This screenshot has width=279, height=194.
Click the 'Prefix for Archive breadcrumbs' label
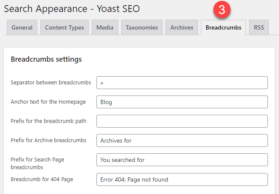point(48,140)
